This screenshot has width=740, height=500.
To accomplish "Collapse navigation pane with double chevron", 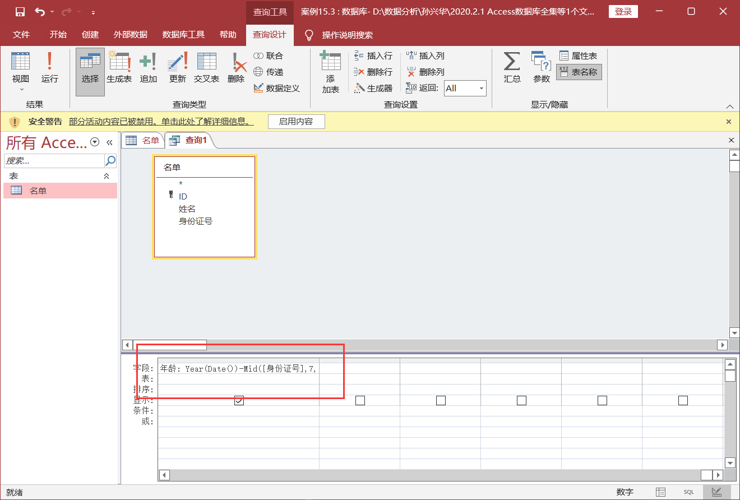I will 110,142.
